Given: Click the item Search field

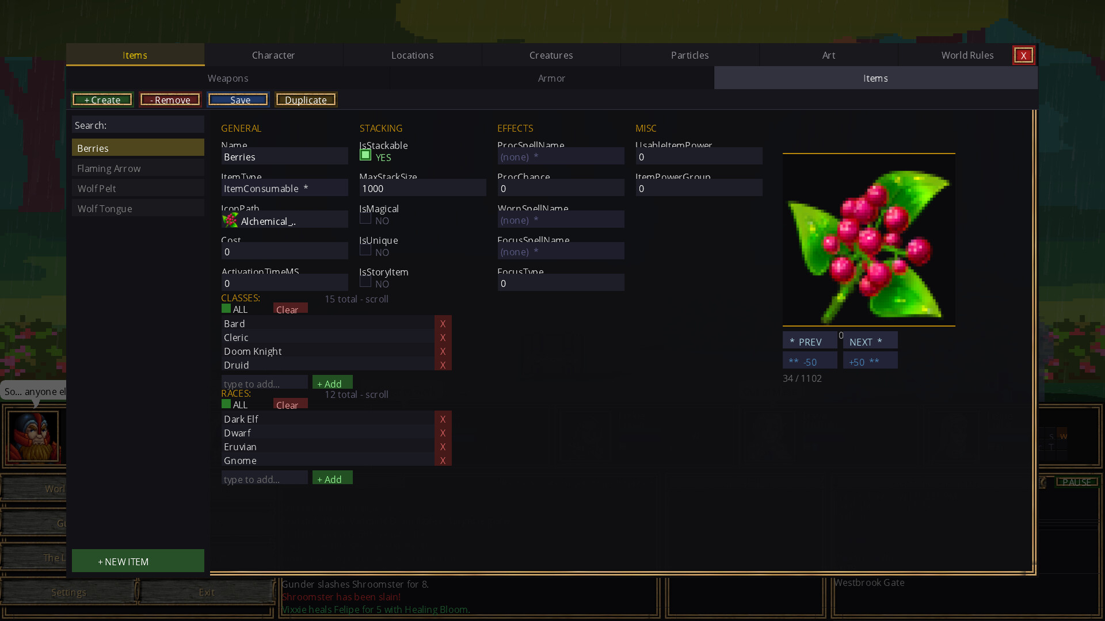Looking at the screenshot, I should [138, 125].
